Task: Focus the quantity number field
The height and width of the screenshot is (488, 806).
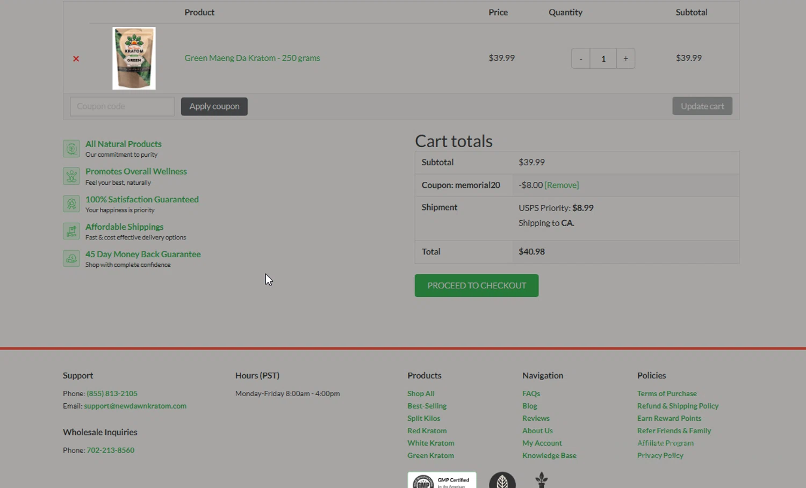Action: [x=603, y=59]
